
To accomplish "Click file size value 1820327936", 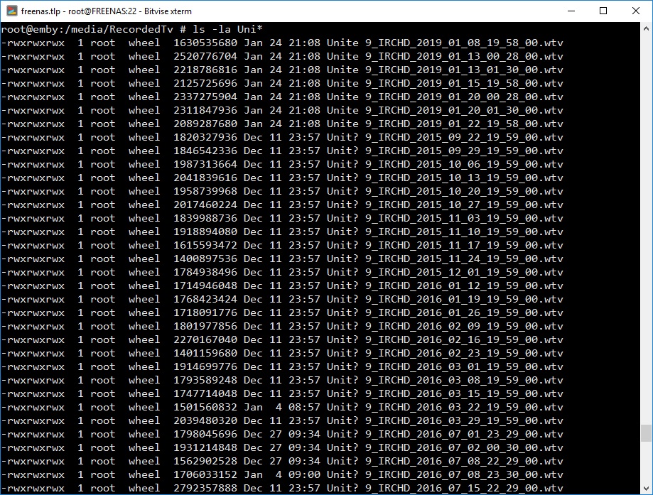I will (x=205, y=137).
